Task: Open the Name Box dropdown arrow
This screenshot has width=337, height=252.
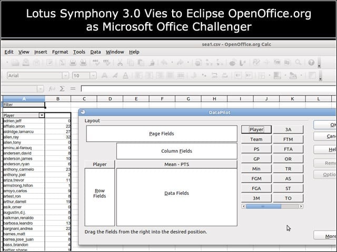Action: coord(40,89)
